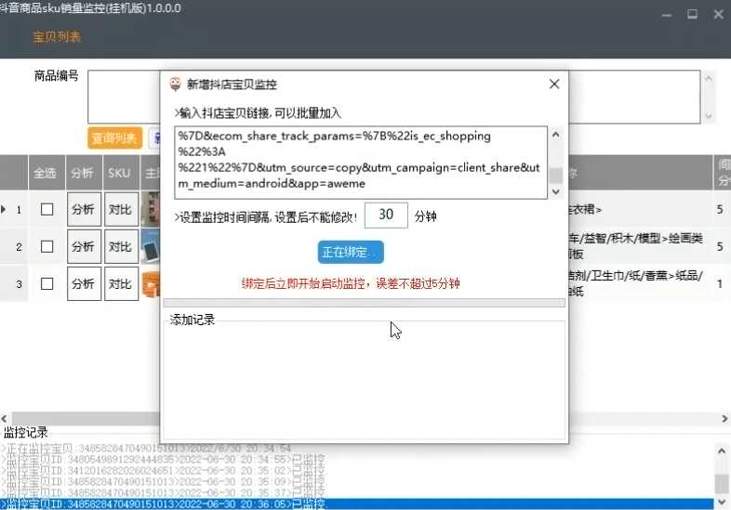The height and width of the screenshot is (510, 731).
Task: Select row number 3 in table
Action: click(x=19, y=284)
